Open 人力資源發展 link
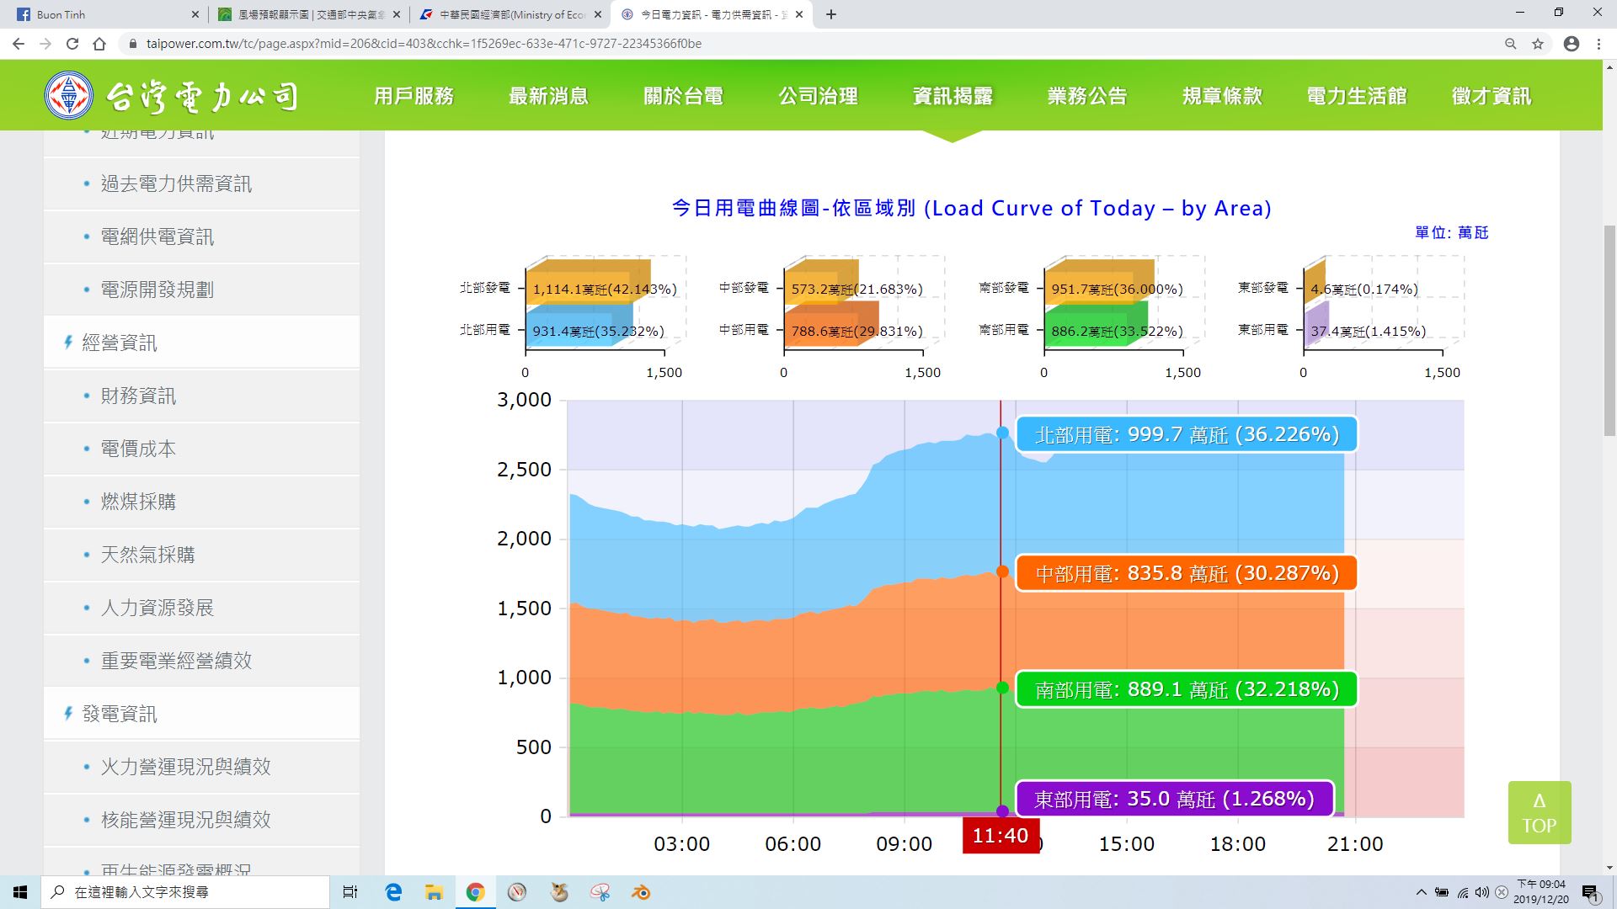1617x909 pixels. (x=201, y=608)
